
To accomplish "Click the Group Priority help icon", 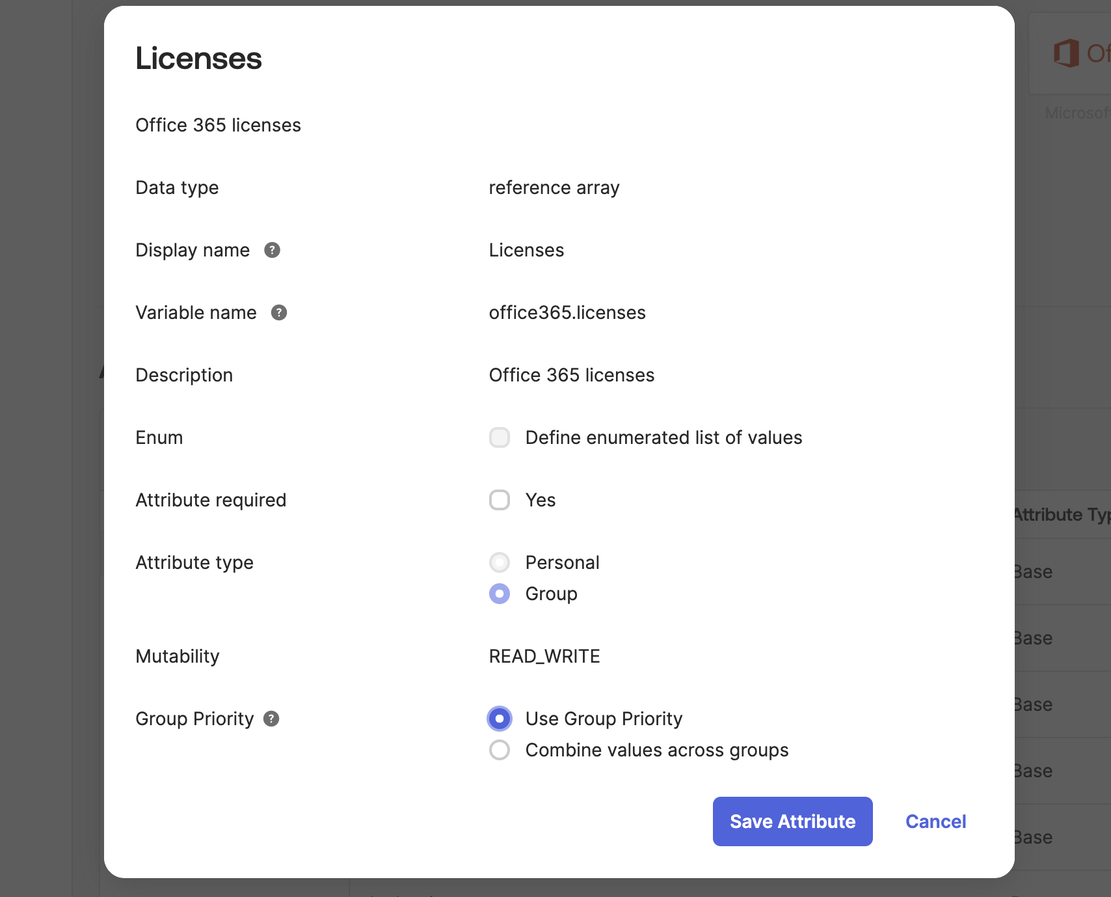I will [271, 719].
